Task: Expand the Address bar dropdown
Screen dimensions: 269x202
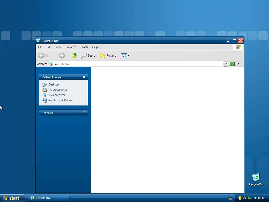Action: pyautogui.click(x=226, y=64)
